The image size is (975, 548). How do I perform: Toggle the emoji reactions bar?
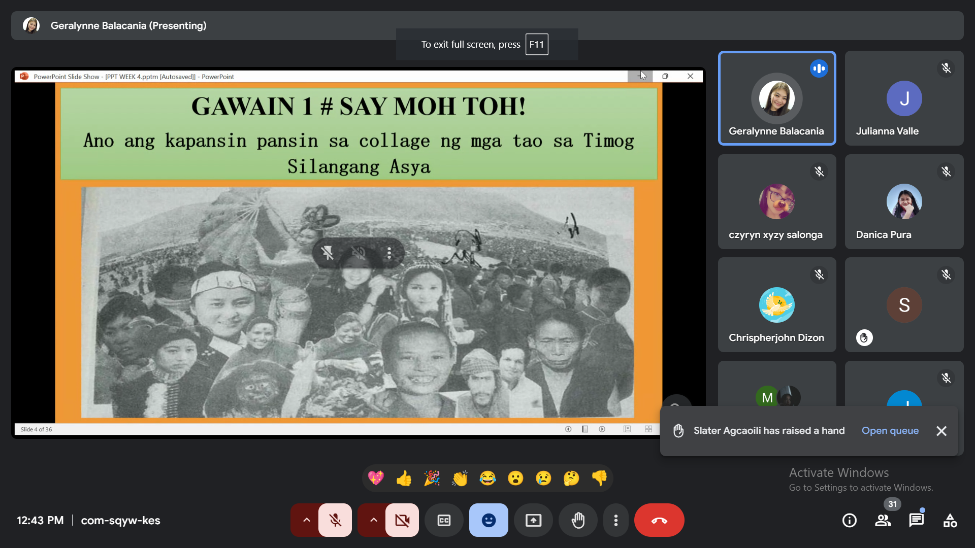489,520
